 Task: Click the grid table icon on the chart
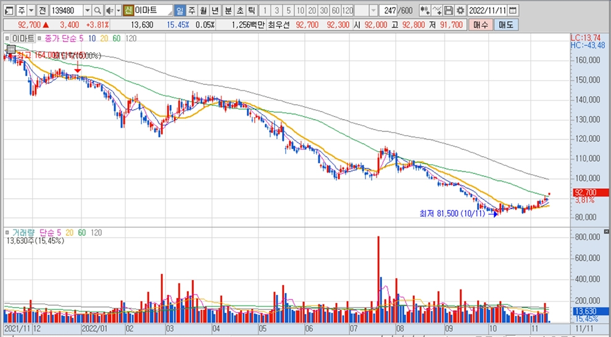point(10,50)
